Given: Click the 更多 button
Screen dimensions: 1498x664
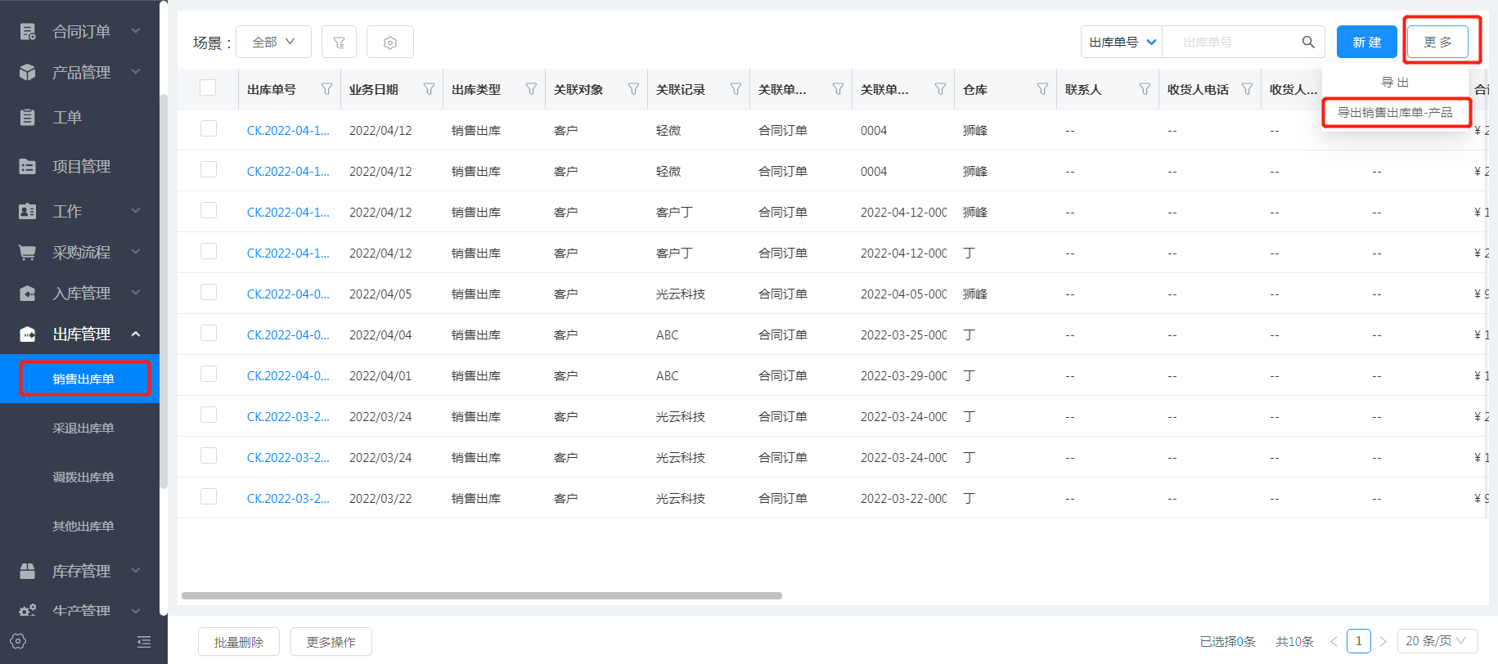Looking at the screenshot, I should (x=1437, y=43).
